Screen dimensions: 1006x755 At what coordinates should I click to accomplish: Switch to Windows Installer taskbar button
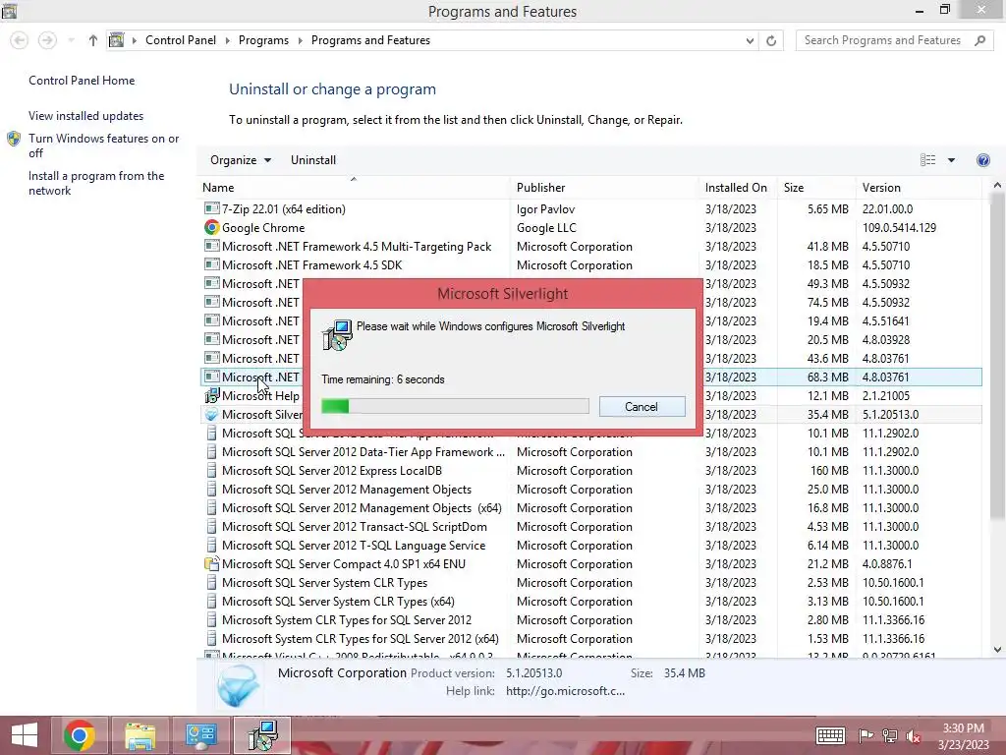[x=262, y=735]
